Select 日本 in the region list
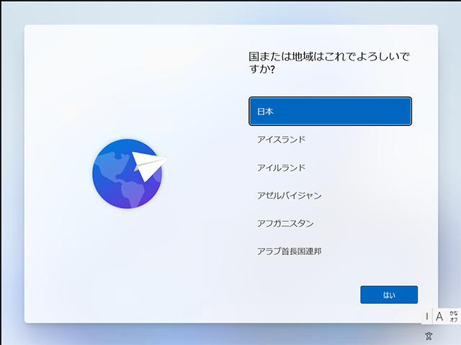This screenshot has height=345, width=461. 330,112
